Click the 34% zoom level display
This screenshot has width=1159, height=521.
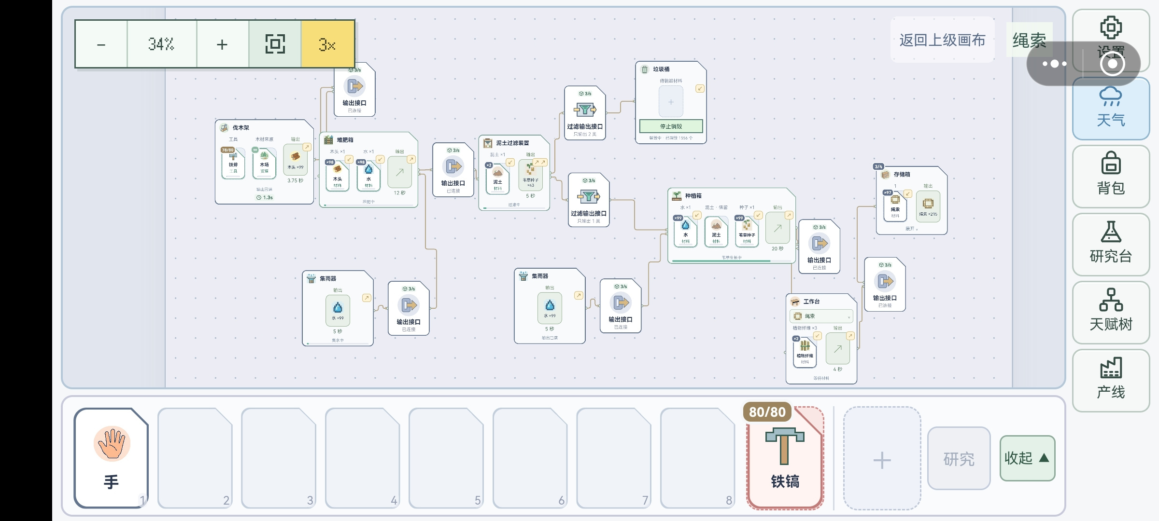click(162, 44)
